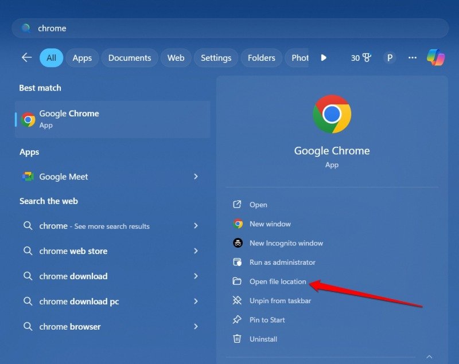Open more options via the ellipsis menu
Screen dimensions: 459x364
412,57
